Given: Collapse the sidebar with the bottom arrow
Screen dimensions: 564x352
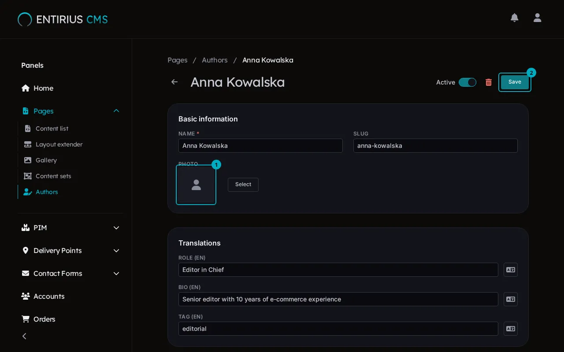Looking at the screenshot, I should 25,336.
